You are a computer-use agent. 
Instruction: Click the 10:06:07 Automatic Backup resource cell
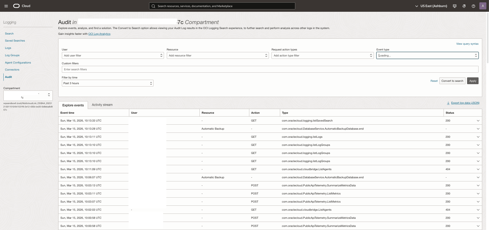tap(213, 177)
